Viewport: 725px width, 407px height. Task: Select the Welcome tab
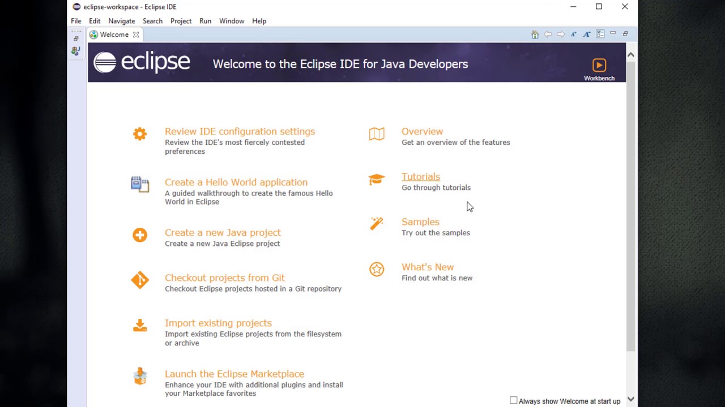[114, 34]
